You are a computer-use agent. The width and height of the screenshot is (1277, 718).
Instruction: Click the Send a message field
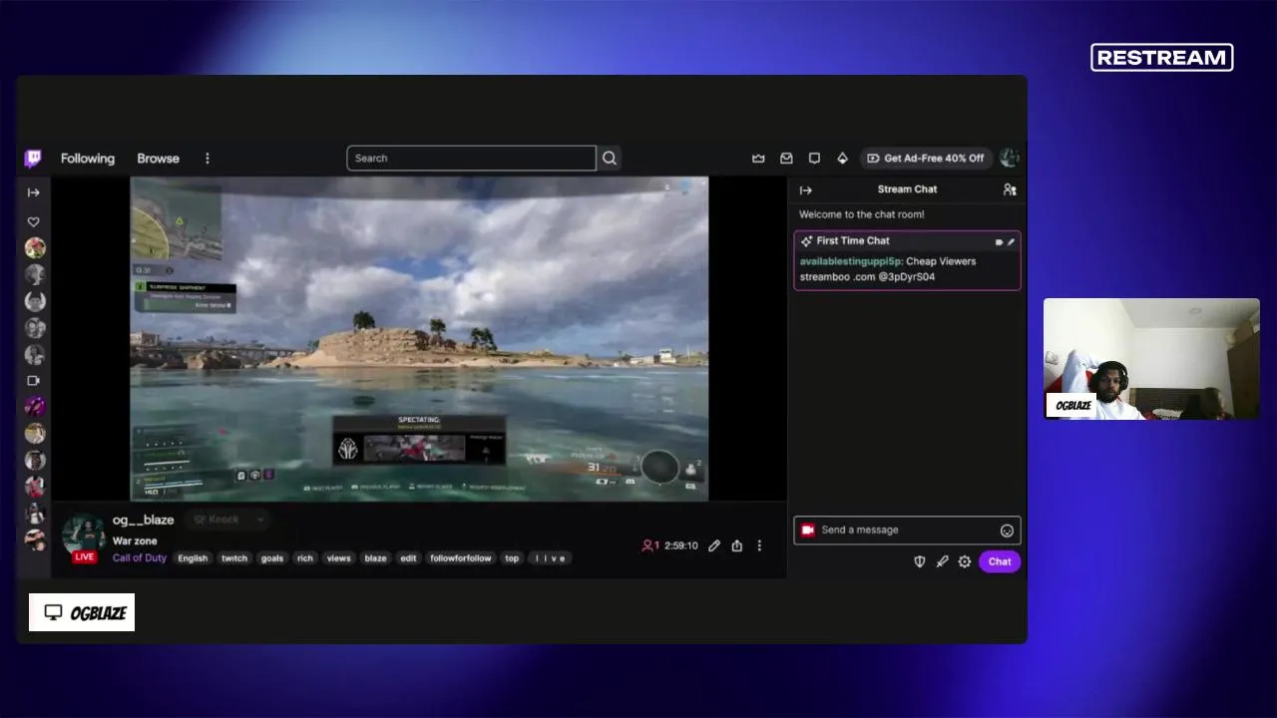pyautogui.click(x=907, y=530)
